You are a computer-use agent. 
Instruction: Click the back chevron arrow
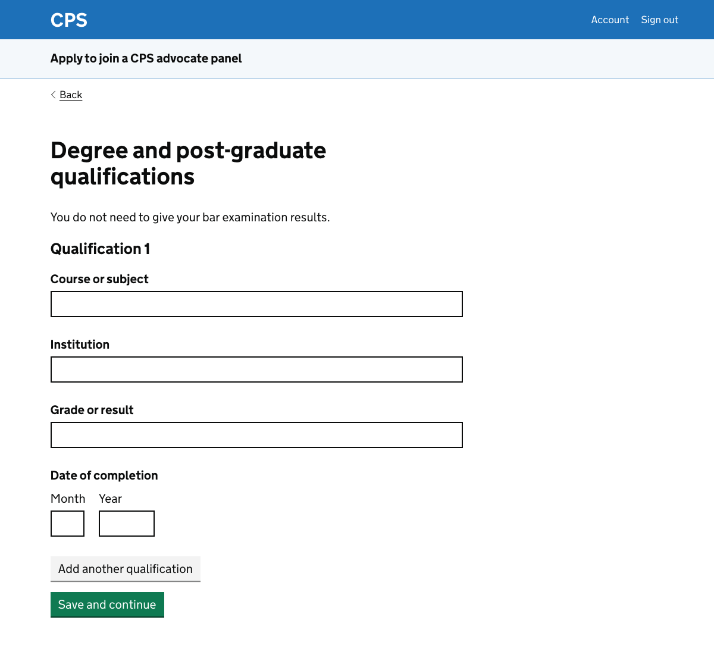53,95
